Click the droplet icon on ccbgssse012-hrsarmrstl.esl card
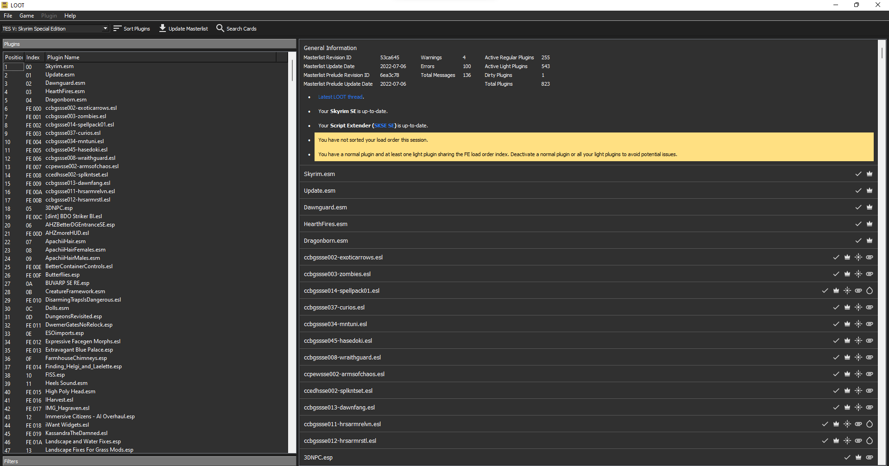Image resolution: width=889 pixels, height=466 pixels. [870, 441]
